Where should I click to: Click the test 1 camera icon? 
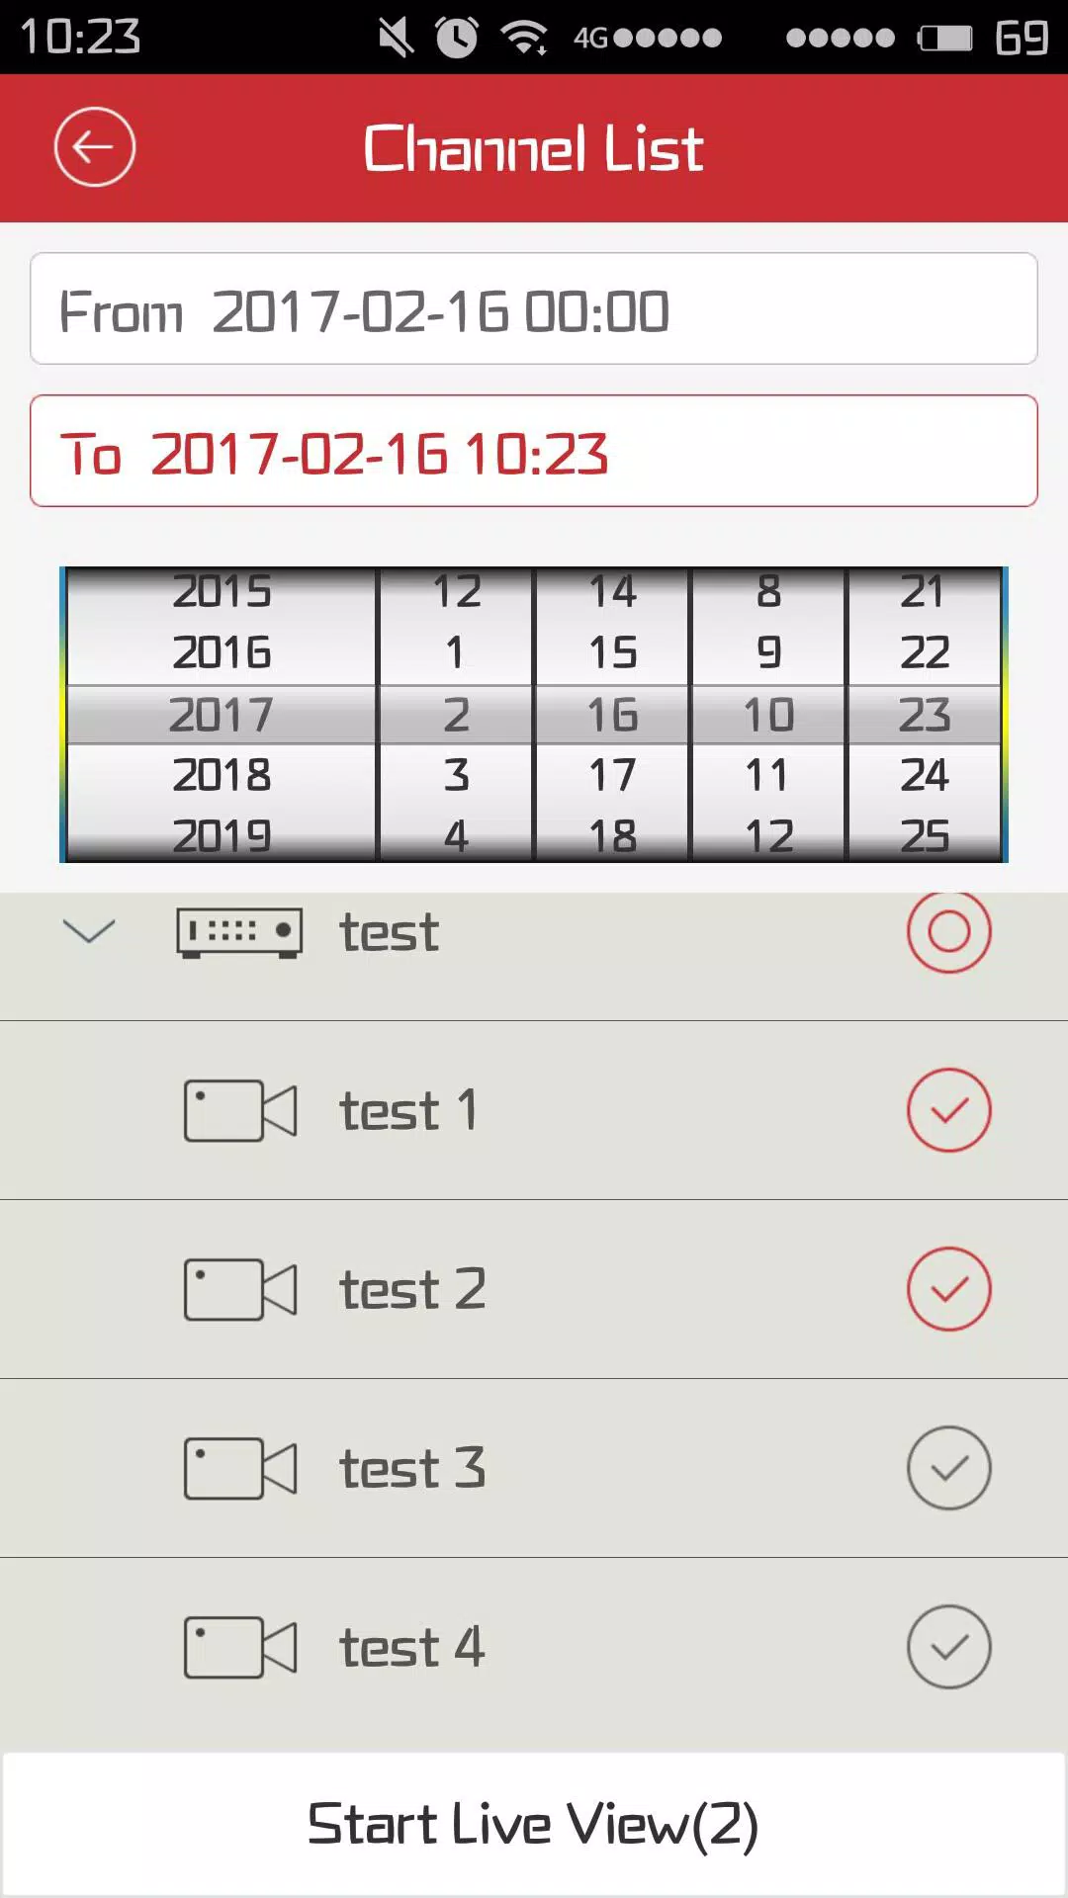click(240, 1111)
